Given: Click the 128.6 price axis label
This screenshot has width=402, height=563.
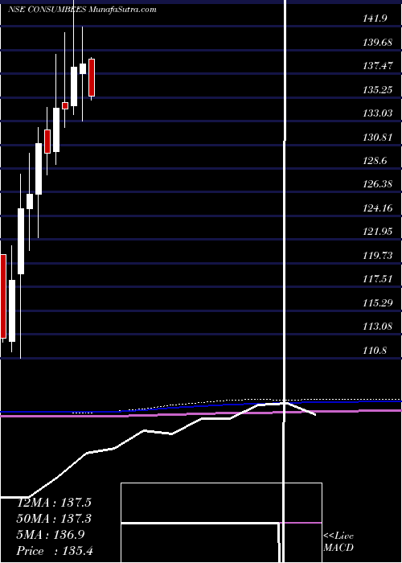Looking at the screenshot, I should pyautogui.click(x=375, y=161).
